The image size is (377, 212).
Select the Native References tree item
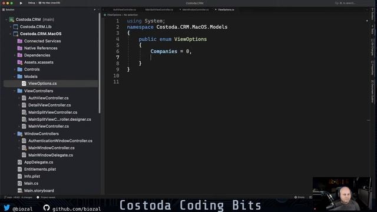(41, 48)
